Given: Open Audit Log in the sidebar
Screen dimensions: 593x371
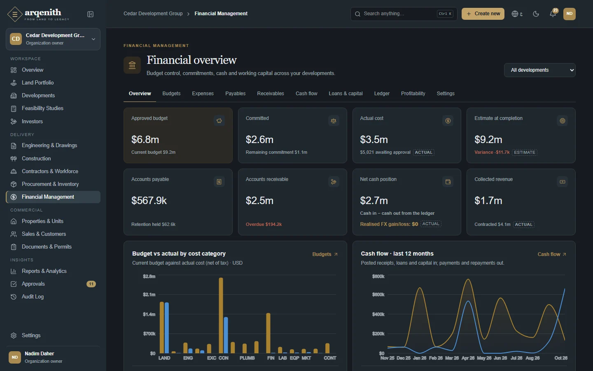Looking at the screenshot, I should coord(53,297).
